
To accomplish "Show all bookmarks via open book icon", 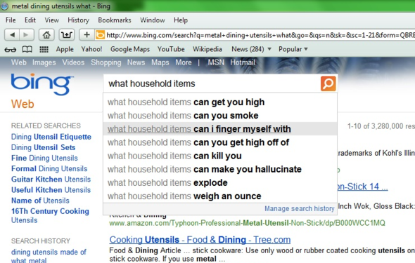I will pyautogui.click(x=27, y=49).
